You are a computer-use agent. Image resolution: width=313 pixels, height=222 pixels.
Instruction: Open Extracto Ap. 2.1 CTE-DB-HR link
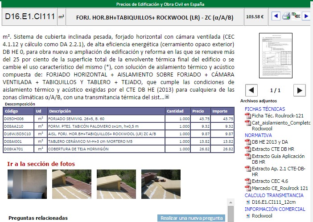pos(279,171)
